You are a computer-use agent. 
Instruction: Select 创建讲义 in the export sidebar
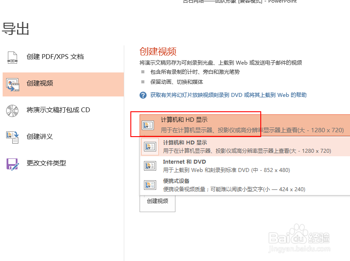[x=46, y=137]
